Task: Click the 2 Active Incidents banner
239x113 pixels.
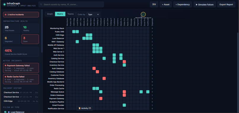Action: 21,14
